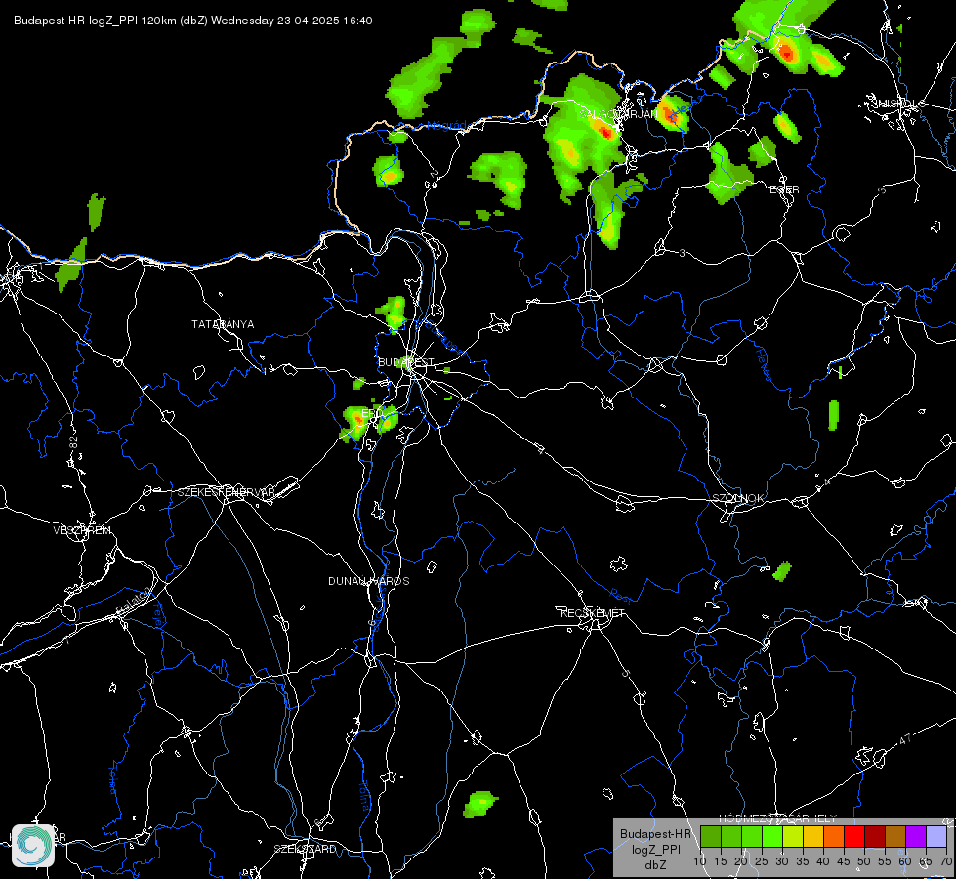Click the DUNAUJVAROS city label
The height and width of the screenshot is (879, 956).
[369, 581]
